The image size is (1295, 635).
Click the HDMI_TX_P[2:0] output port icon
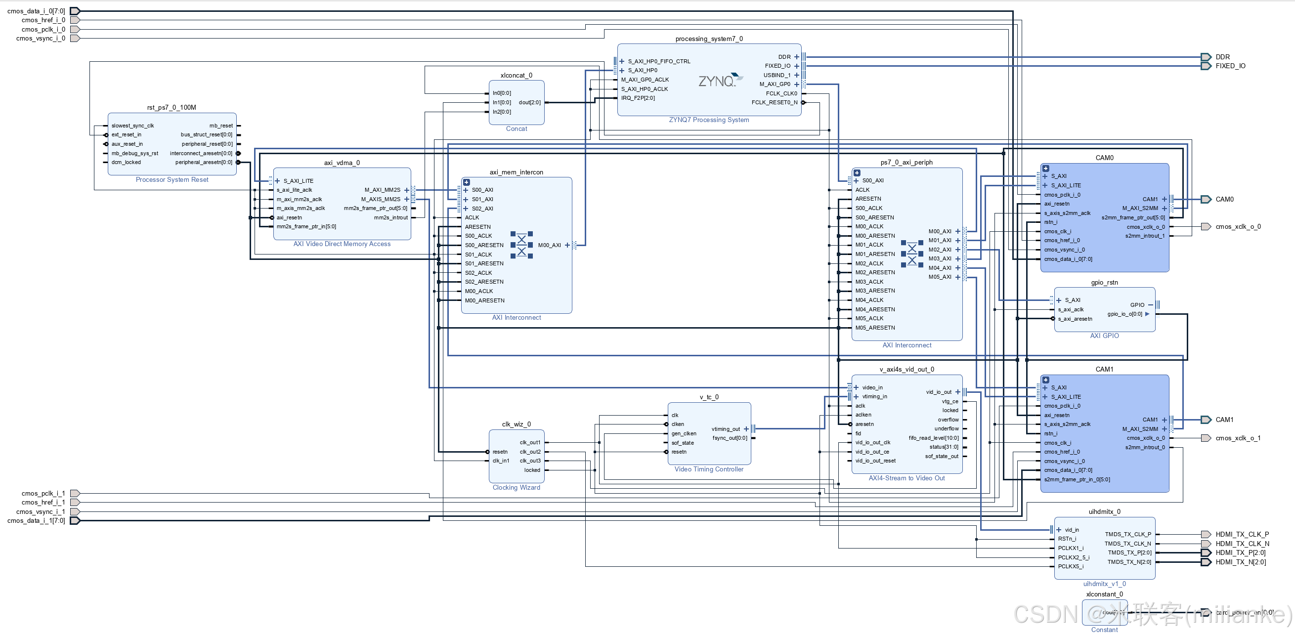pos(1206,552)
